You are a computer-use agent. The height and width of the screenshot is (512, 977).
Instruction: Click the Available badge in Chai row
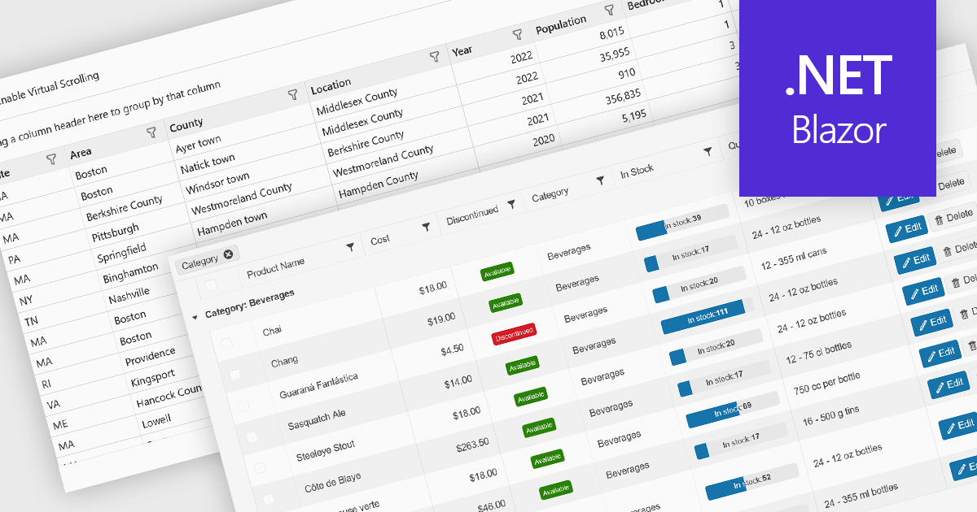pos(497,272)
